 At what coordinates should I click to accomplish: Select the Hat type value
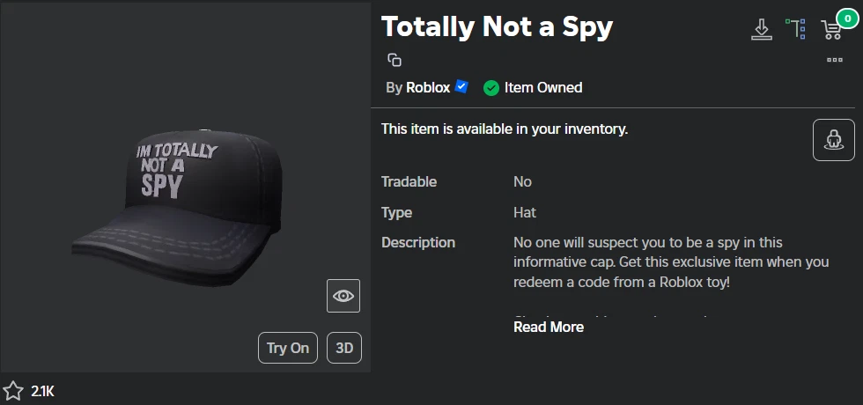(x=525, y=212)
